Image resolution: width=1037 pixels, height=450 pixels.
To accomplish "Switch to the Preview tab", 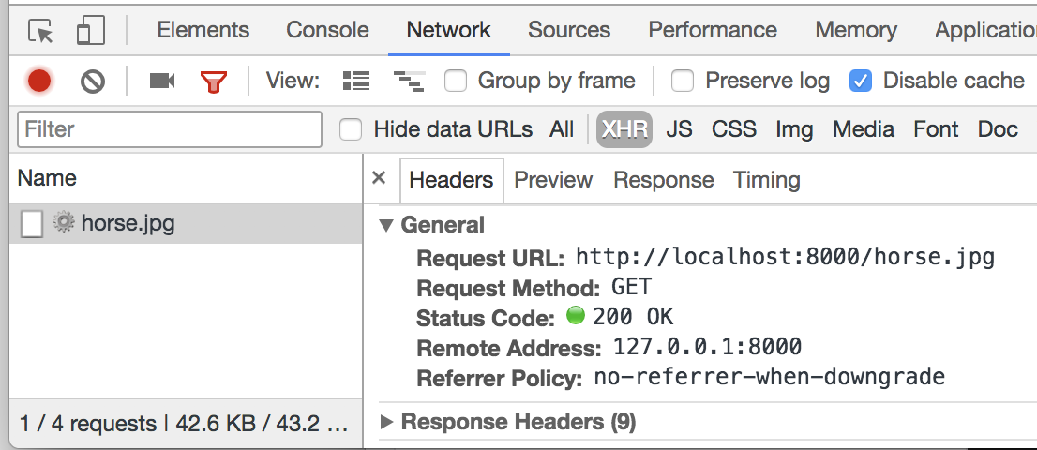I will (553, 180).
